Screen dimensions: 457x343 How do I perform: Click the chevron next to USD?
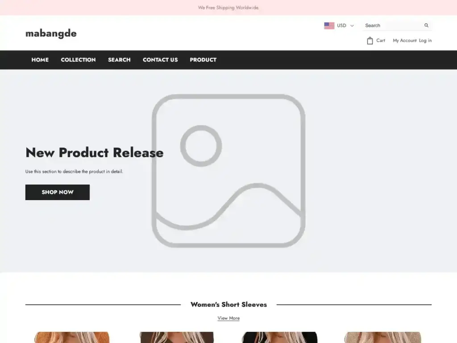352,25
